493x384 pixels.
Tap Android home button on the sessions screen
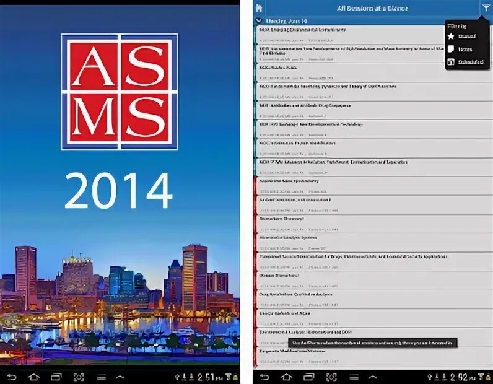[x=286, y=377]
